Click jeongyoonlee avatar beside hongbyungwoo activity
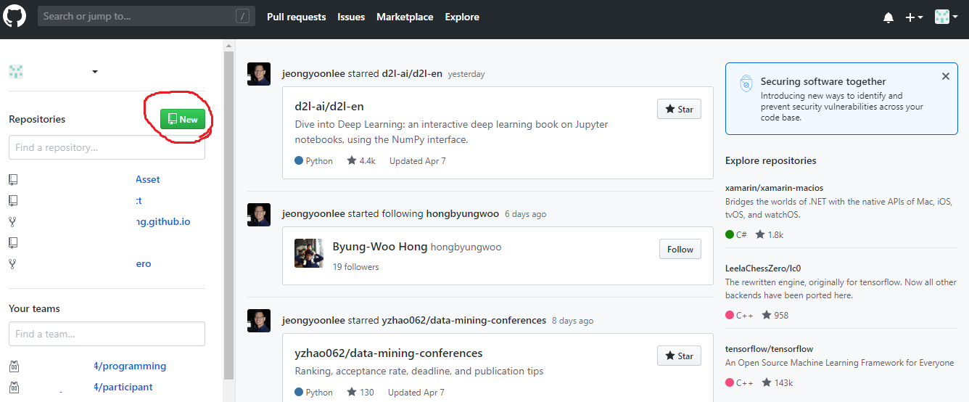 click(259, 215)
